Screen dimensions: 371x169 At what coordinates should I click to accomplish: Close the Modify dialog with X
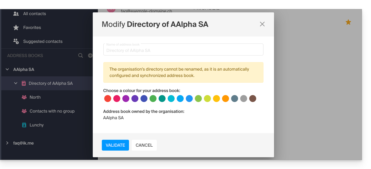262,24
